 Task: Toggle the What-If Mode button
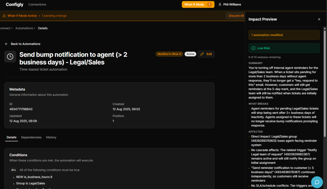click(198, 4)
